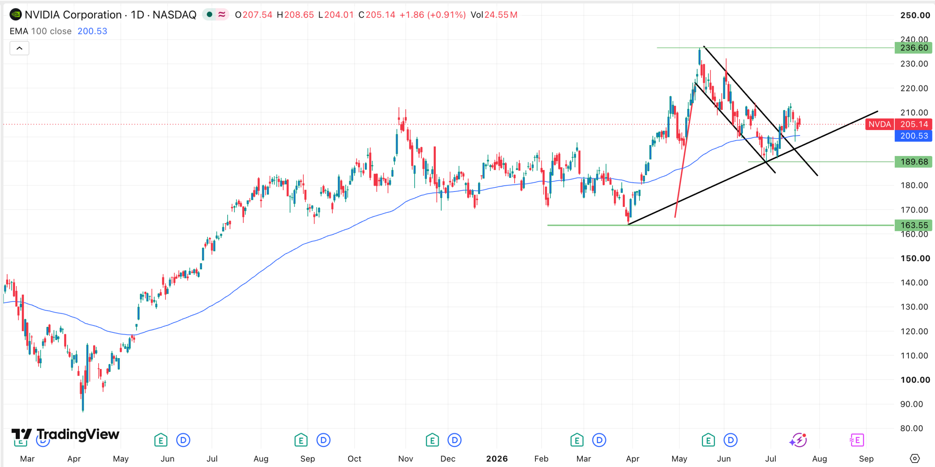Click the 163.55 green price label
Image resolution: width=935 pixels, height=467 pixels.
(x=913, y=225)
